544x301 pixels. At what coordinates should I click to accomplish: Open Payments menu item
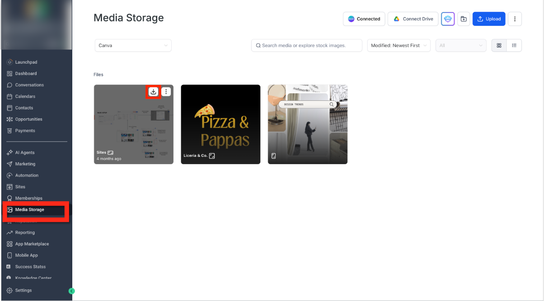pos(25,131)
